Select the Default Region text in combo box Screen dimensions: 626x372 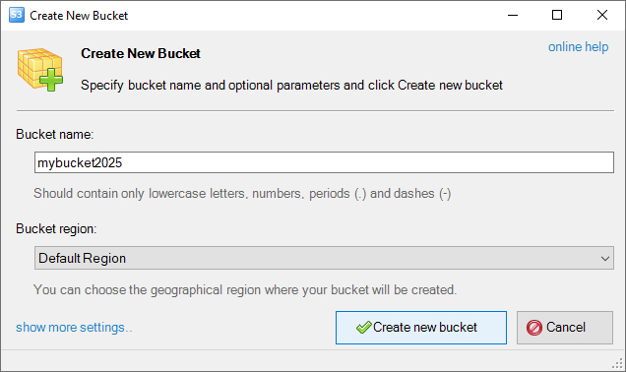83,258
